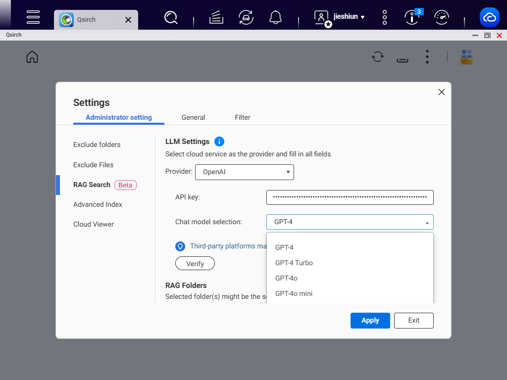Open the background tasks icon

click(x=216, y=17)
